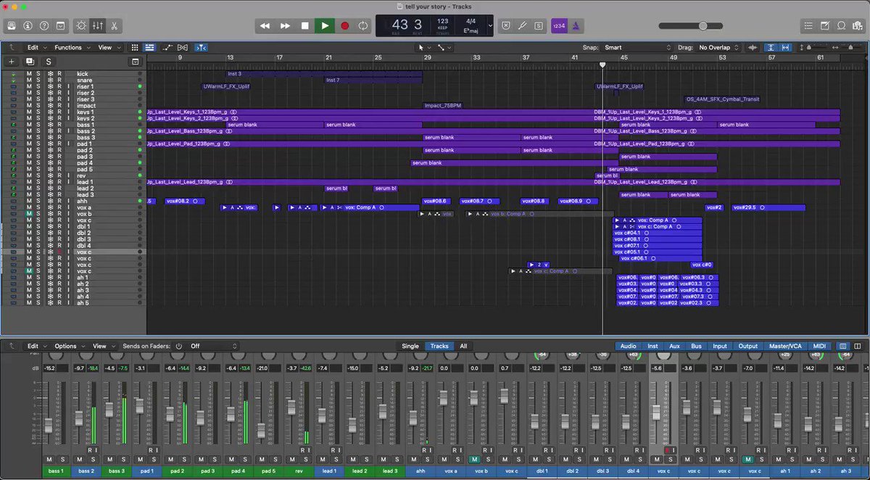This screenshot has width=870, height=480.
Task: Open the track header options dropdown button
Action: (135, 62)
